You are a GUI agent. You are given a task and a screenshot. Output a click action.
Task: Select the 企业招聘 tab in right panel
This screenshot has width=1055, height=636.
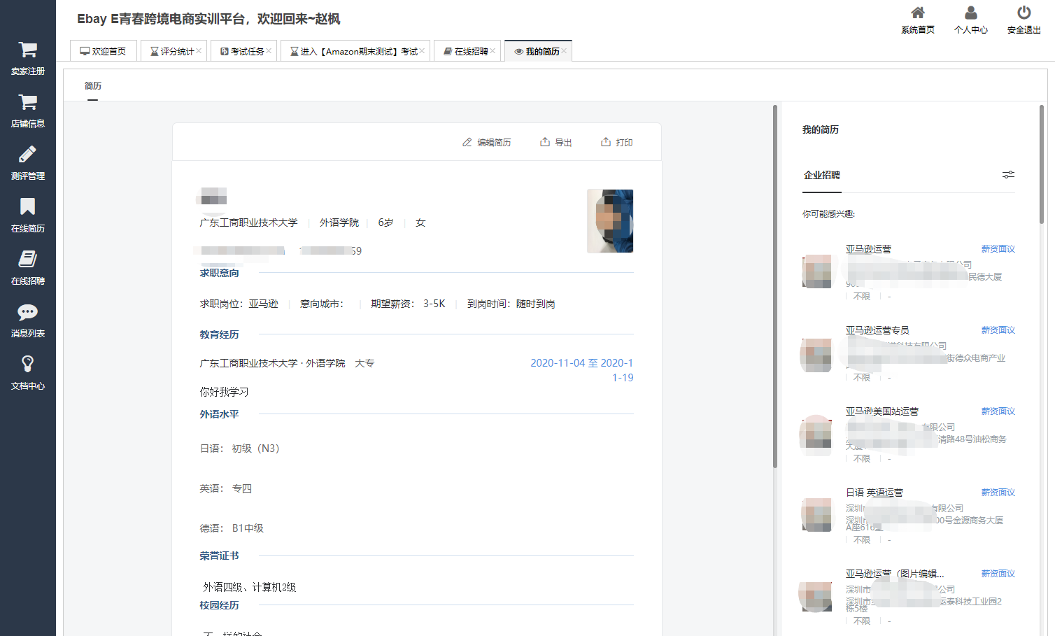pos(822,175)
